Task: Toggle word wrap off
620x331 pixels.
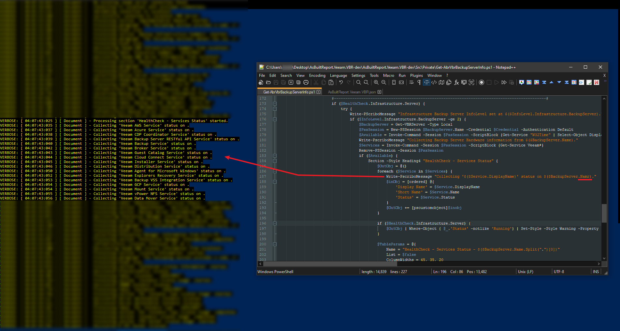Action: tap(411, 82)
